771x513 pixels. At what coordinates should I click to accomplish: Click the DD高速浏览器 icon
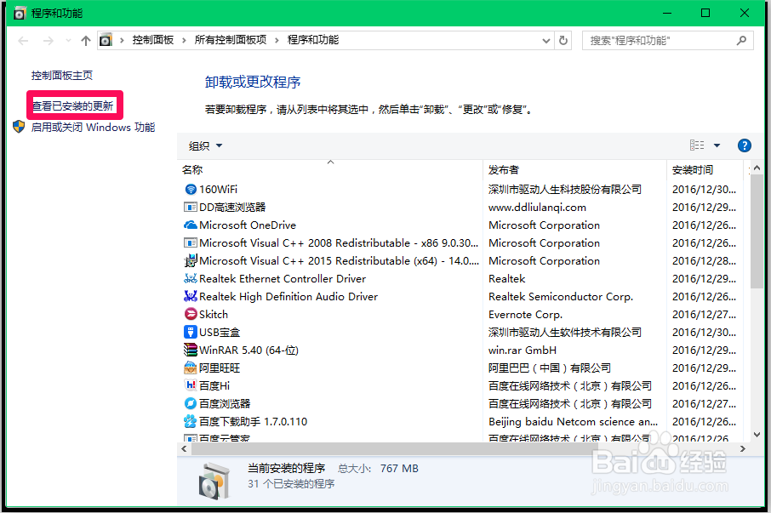pyautogui.click(x=191, y=207)
